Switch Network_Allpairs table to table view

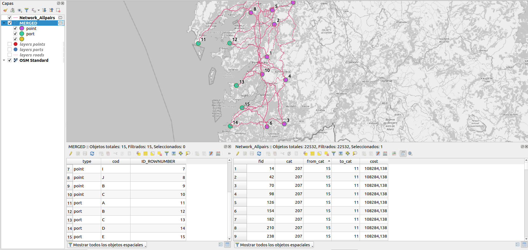click(524, 245)
